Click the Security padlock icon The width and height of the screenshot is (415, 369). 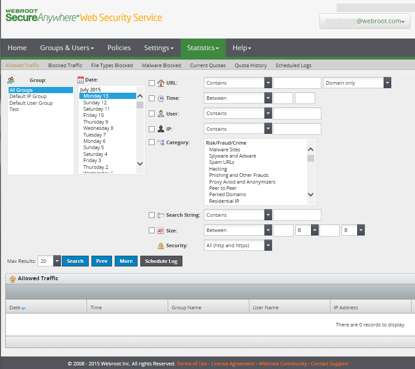point(160,246)
